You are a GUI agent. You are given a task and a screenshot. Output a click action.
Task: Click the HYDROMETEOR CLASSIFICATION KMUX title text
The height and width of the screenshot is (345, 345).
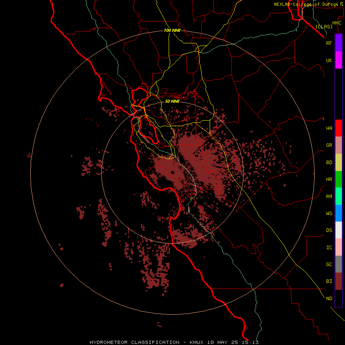[174, 342]
